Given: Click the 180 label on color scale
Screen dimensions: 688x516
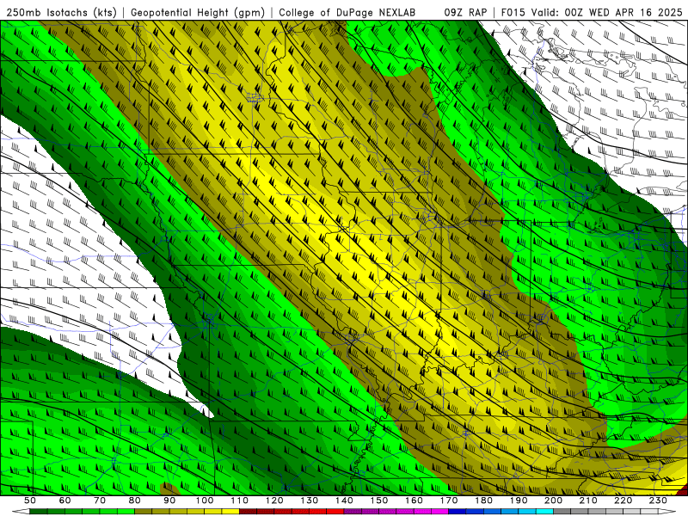Looking at the screenshot, I should coord(483,501).
